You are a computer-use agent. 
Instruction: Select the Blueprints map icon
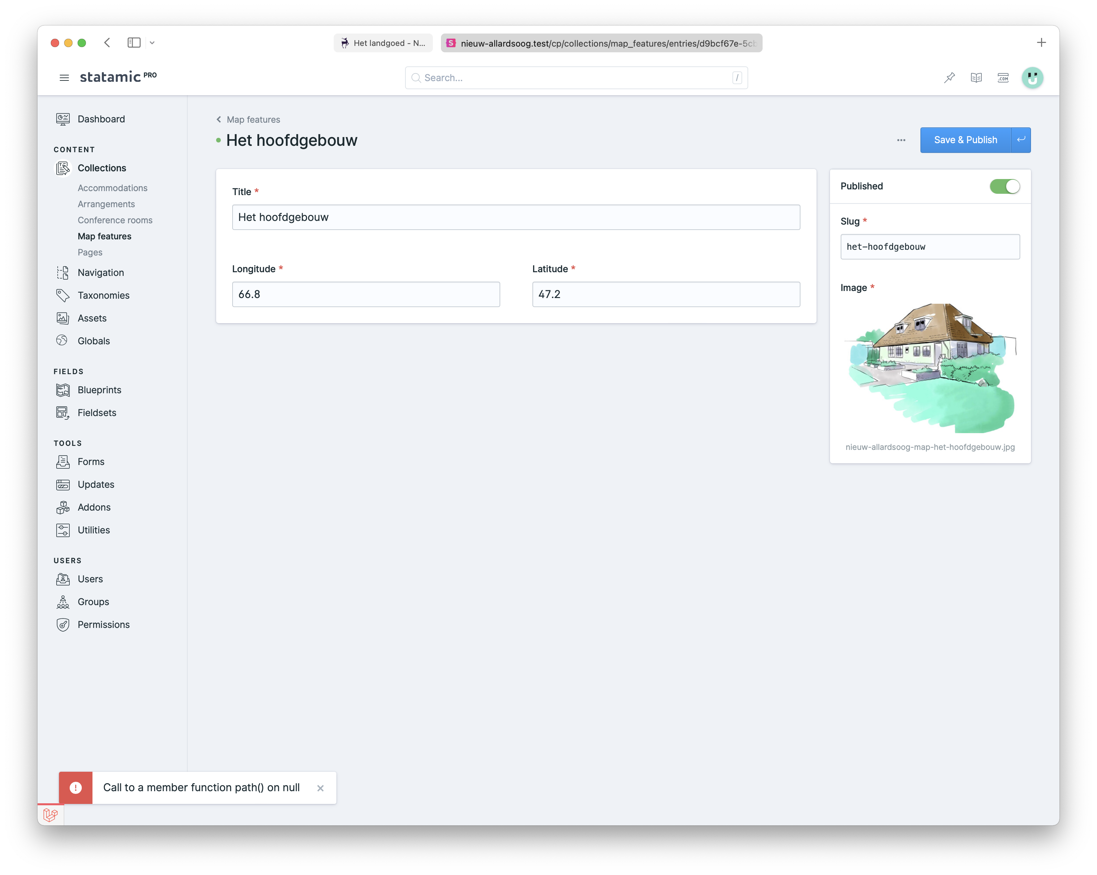[63, 390]
